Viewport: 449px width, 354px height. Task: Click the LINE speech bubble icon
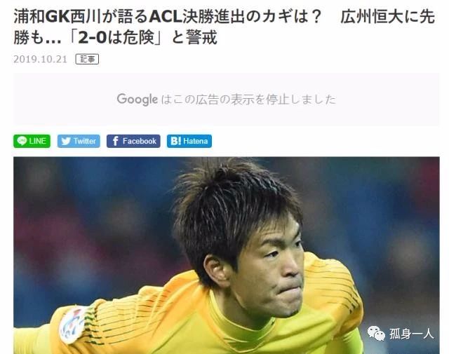pos(22,141)
